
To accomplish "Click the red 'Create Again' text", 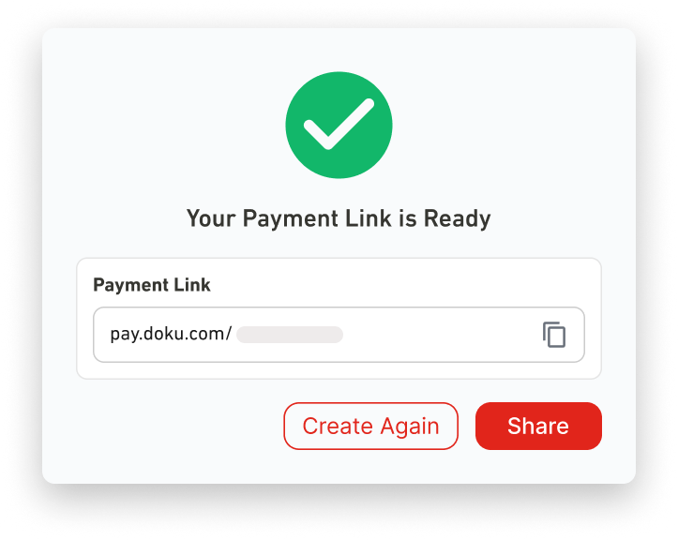I will [x=370, y=427].
